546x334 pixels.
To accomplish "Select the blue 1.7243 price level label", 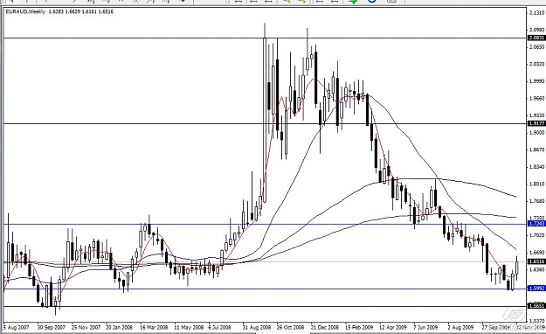I will 536,224.
